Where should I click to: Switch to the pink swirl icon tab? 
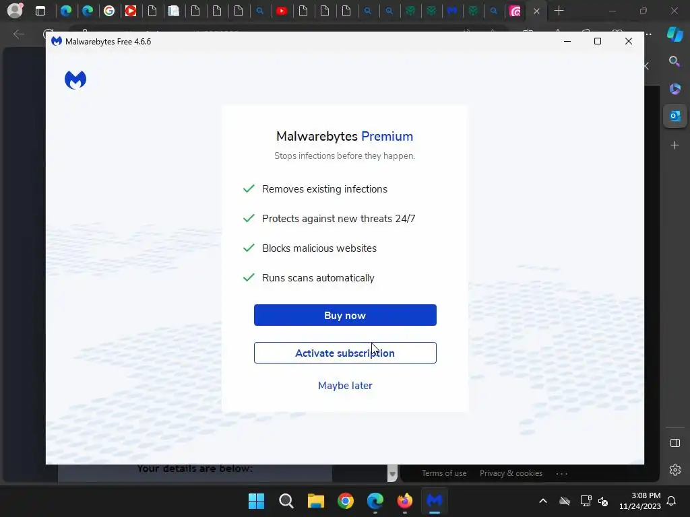tap(515, 11)
